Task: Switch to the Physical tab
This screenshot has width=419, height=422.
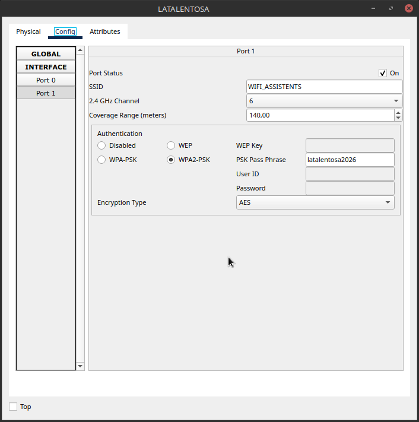Action: (28, 31)
